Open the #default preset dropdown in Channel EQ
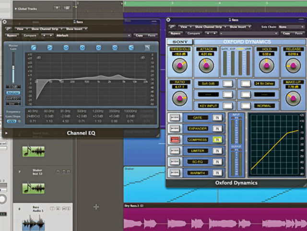307x231 pixels. pyautogui.click(x=93, y=35)
